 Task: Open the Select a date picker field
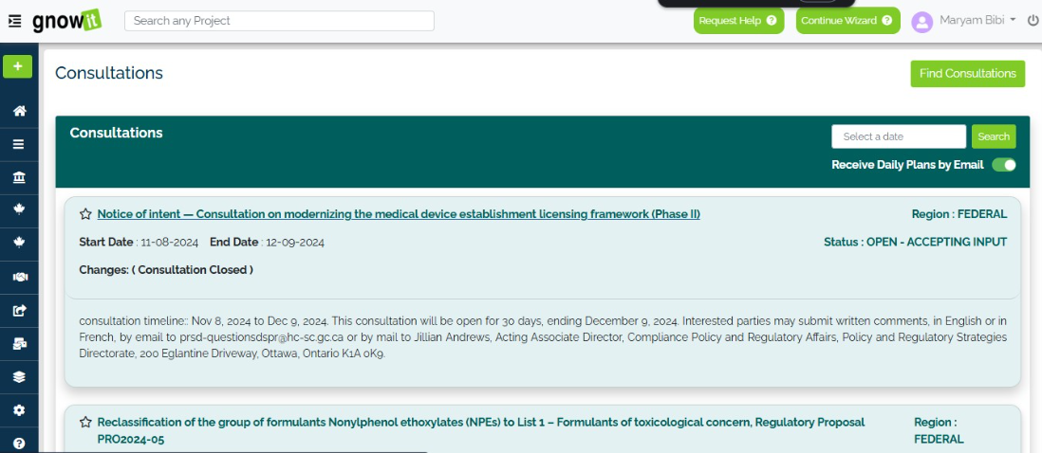(x=898, y=136)
